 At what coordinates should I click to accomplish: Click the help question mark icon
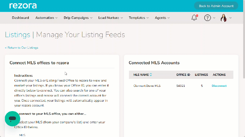click(x=208, y=18)
